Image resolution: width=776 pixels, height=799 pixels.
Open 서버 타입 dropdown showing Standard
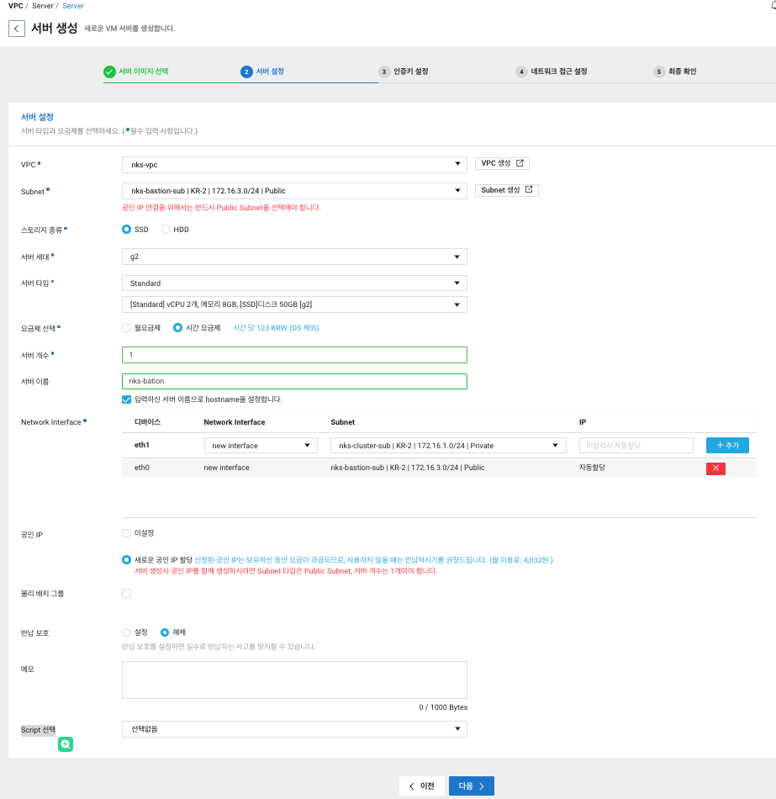(x=294, y=283)
